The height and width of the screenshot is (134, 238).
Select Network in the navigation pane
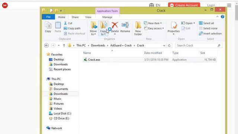[x=57, y=128]
